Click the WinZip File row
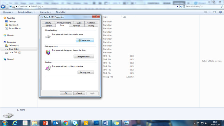224x126 pixels. tap(118, 77)
